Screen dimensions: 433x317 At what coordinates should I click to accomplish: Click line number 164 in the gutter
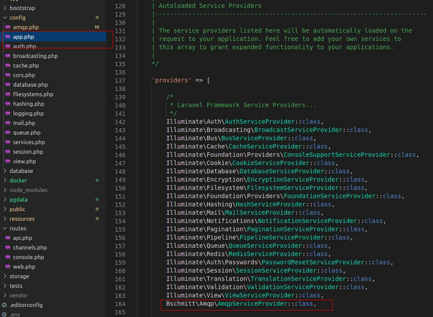click(120, 304)
